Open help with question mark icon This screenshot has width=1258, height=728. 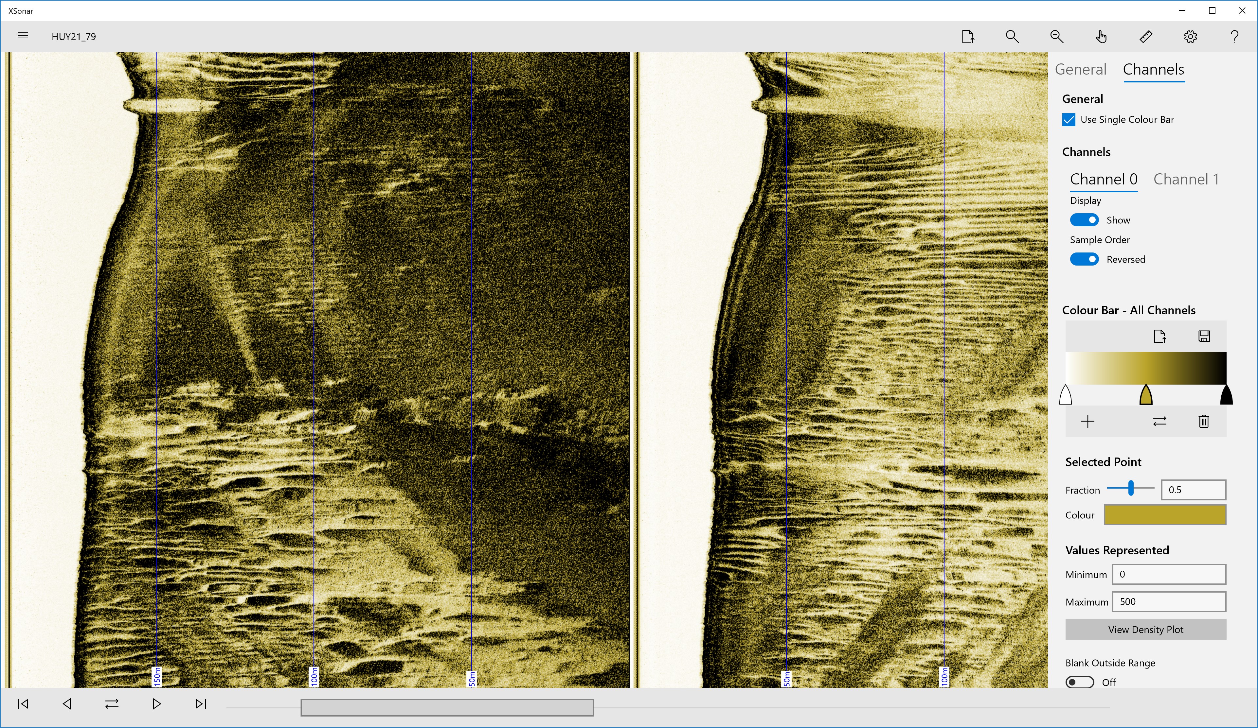1234,36
